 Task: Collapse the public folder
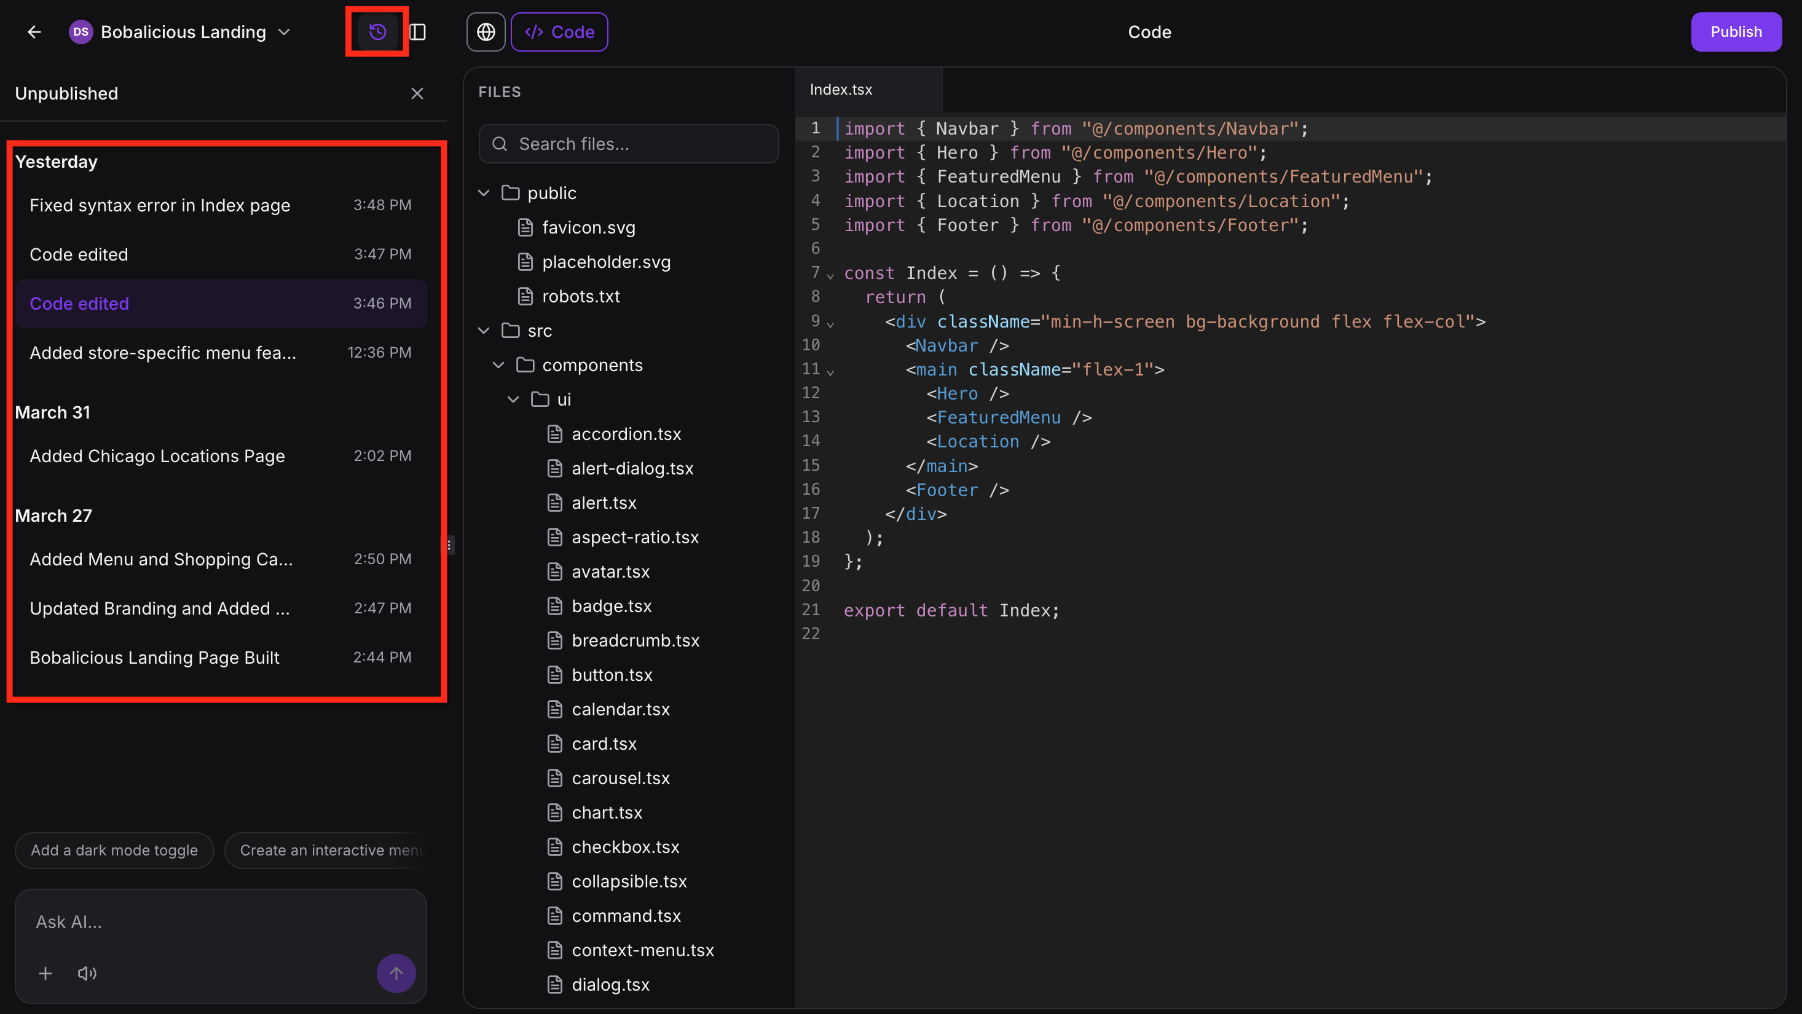tap(484, 193)
